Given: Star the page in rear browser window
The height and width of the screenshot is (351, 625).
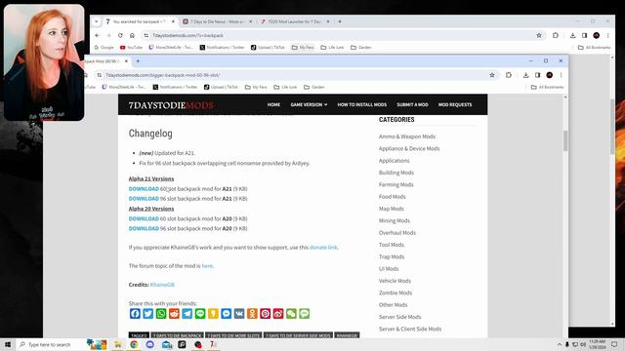Looking at the screenshot, I should click(x=539, y=35).
